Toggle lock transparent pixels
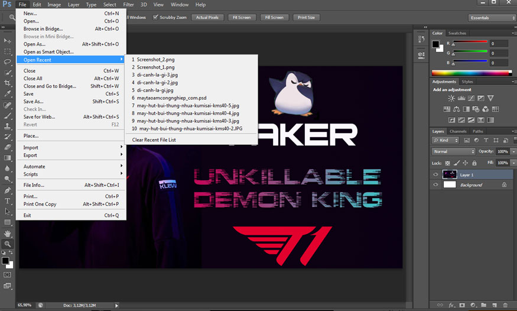Screen dimensions: 517x311 tap(447, 163)
